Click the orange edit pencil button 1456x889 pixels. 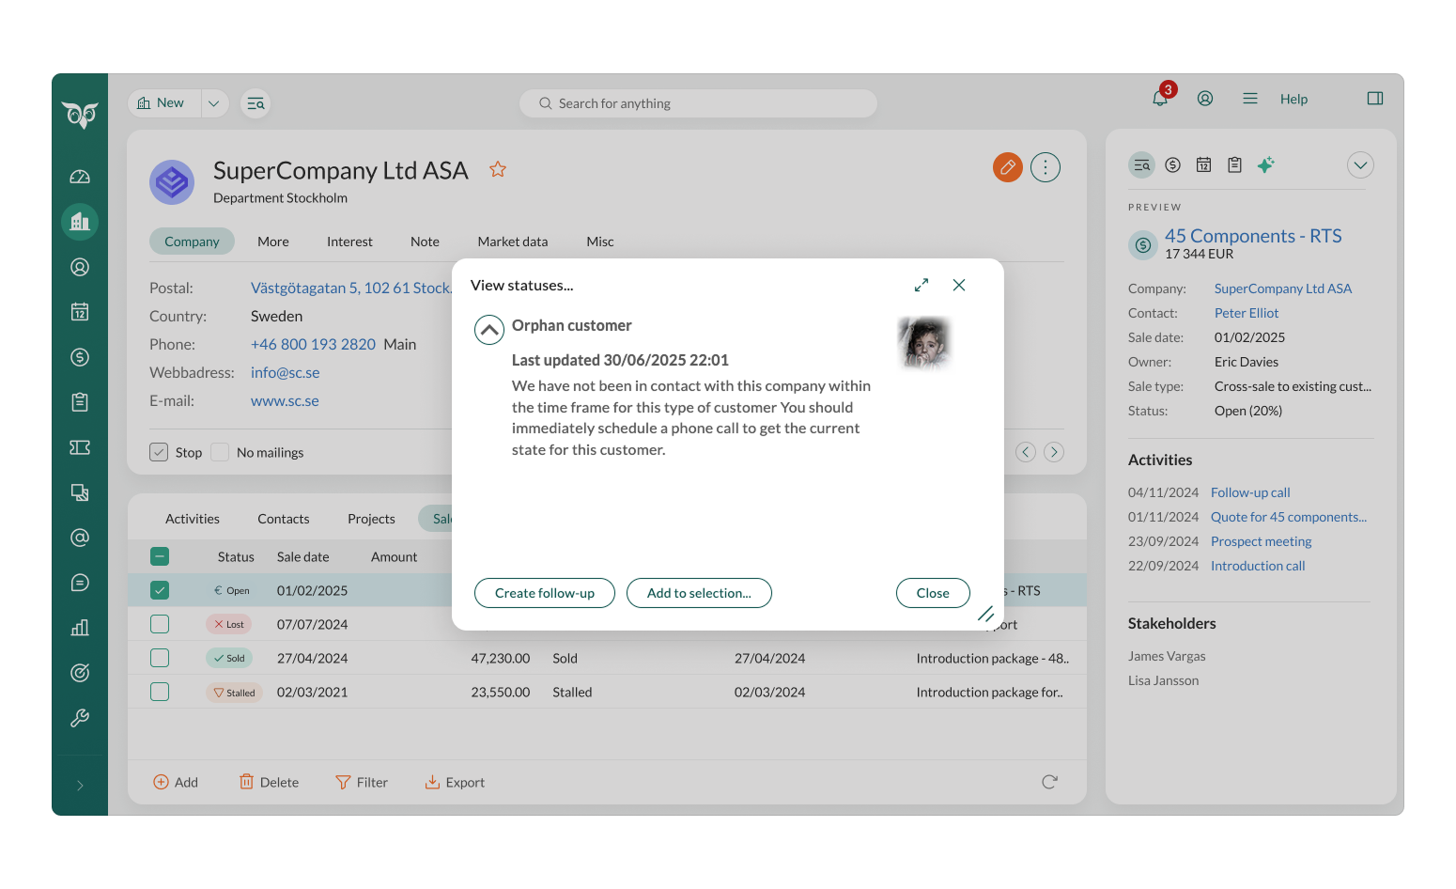[1007, 167]
